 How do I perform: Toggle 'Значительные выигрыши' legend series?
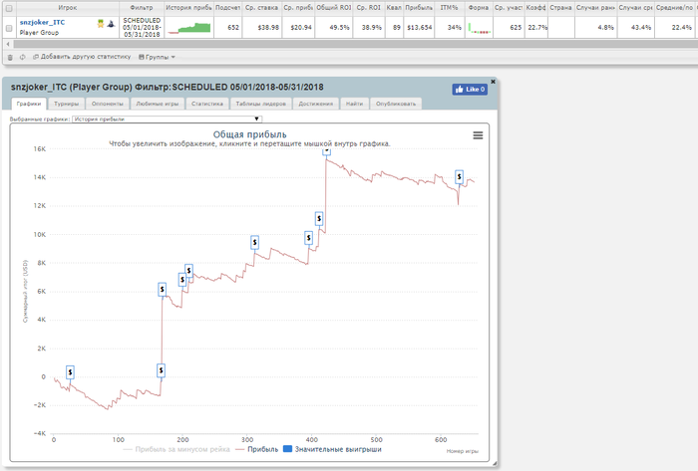(332, 450)
